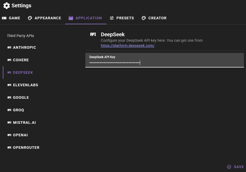
Task: Save the API key settings
Action: coord(235,167)
